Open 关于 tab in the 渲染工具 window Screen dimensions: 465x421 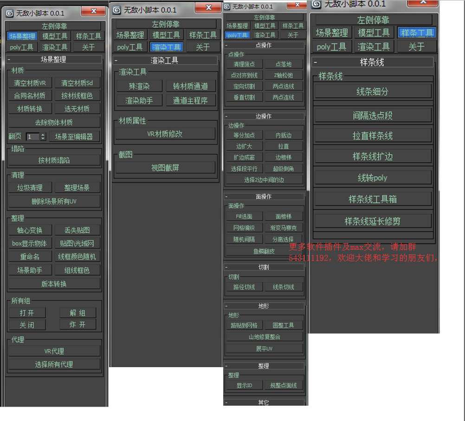[203, 47]
